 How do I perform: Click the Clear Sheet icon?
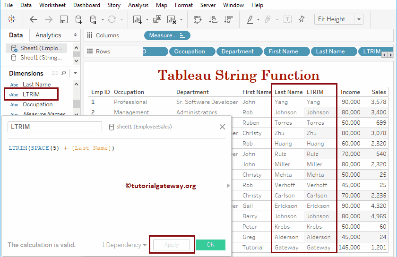[x=172, y=19]
